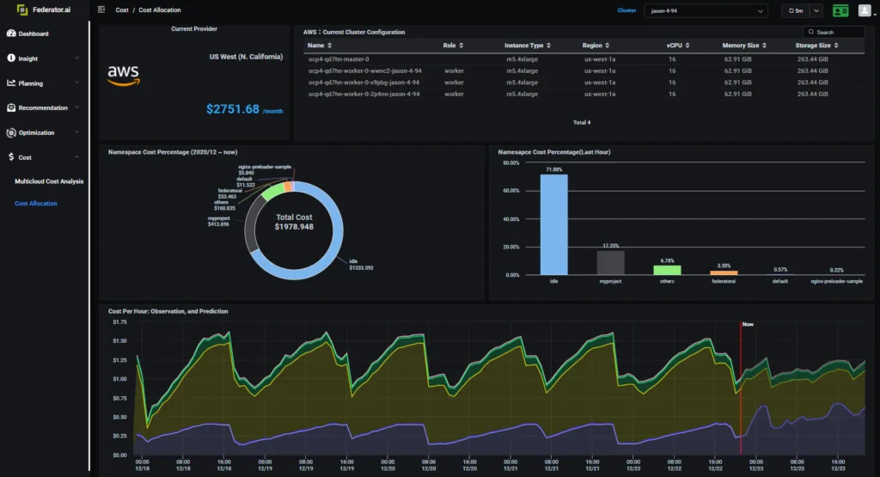Click Cost in the breadcrumb
Viewport: 880px width, 477px height.
coord(122,10)
